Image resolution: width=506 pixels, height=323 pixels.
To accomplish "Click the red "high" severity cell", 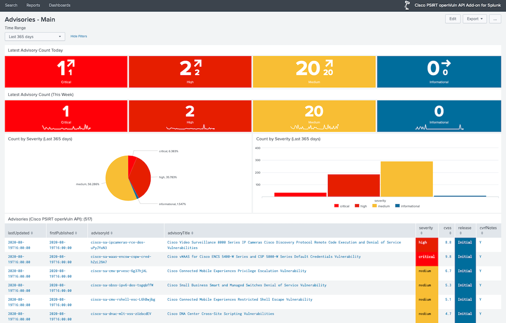I will (427, 245).
